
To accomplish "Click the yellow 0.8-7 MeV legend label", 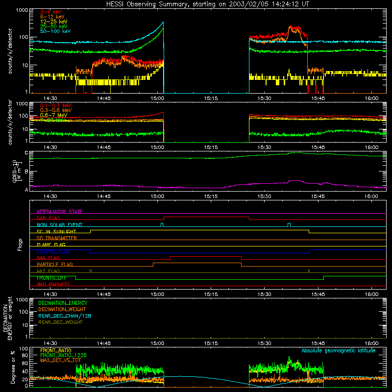I will (x=53, y=115).
